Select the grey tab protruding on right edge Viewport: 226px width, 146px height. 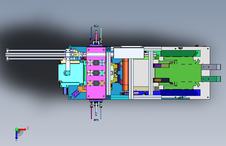point(211,67)
